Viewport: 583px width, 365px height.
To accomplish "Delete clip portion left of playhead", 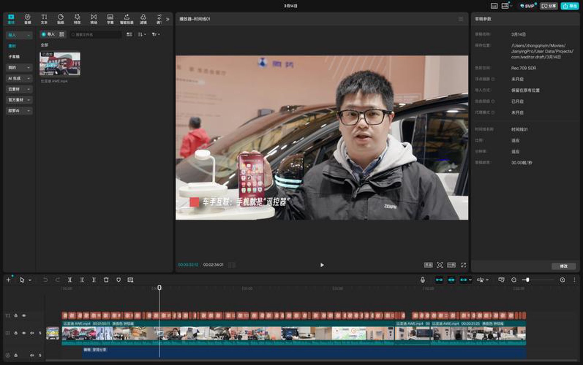I will tap(82, 280).
